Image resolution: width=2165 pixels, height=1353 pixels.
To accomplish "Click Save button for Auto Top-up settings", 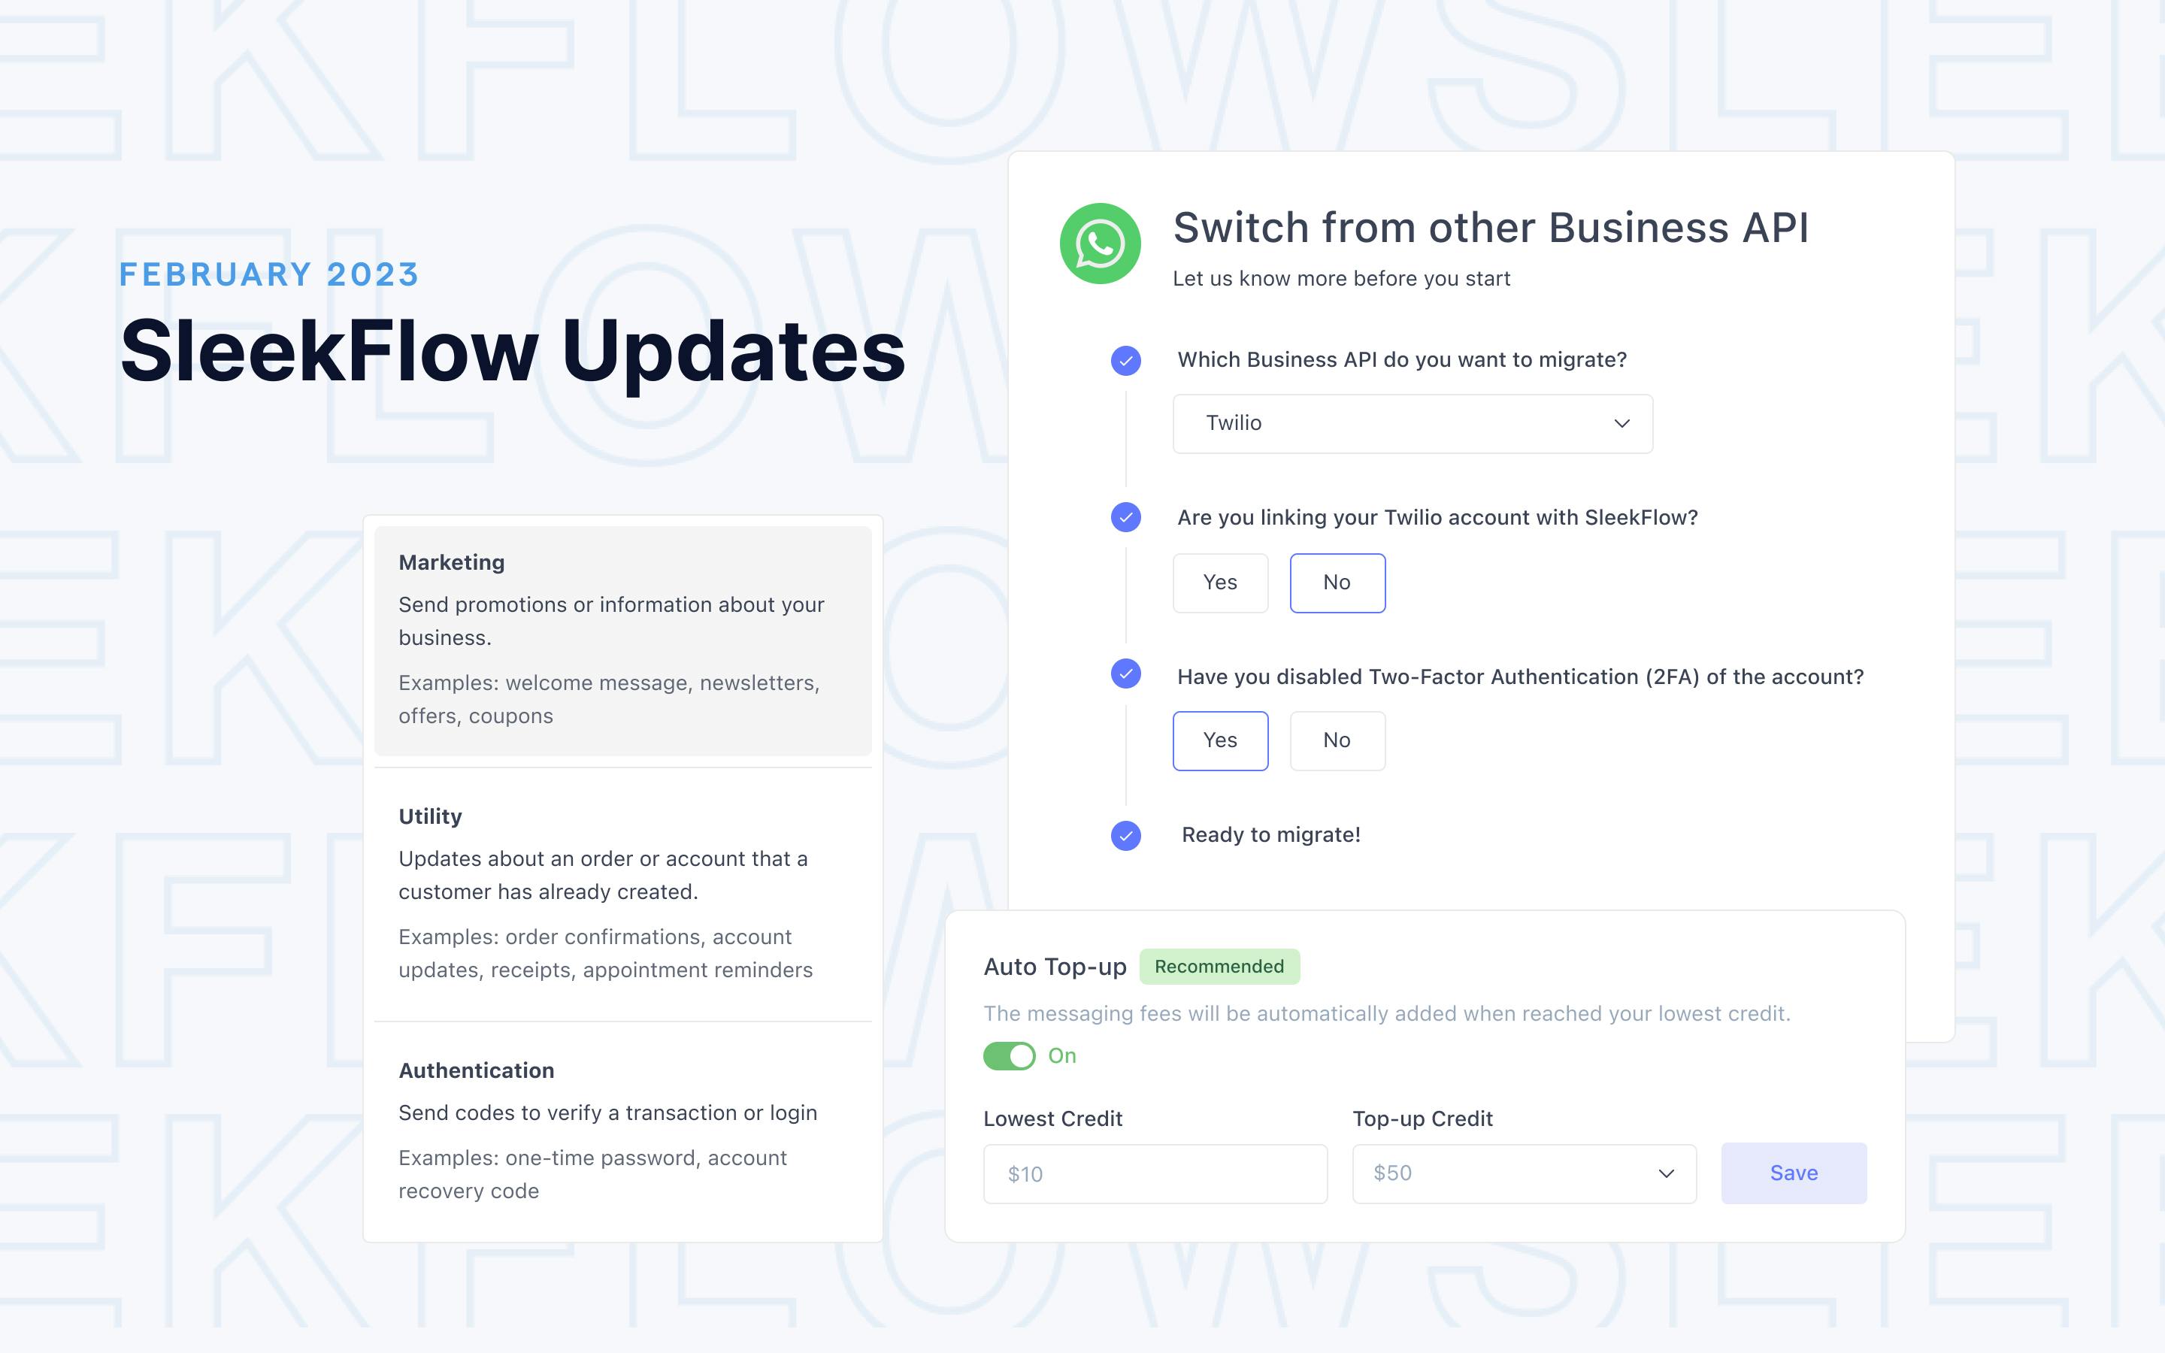I will click(x=1791, y=1172).
